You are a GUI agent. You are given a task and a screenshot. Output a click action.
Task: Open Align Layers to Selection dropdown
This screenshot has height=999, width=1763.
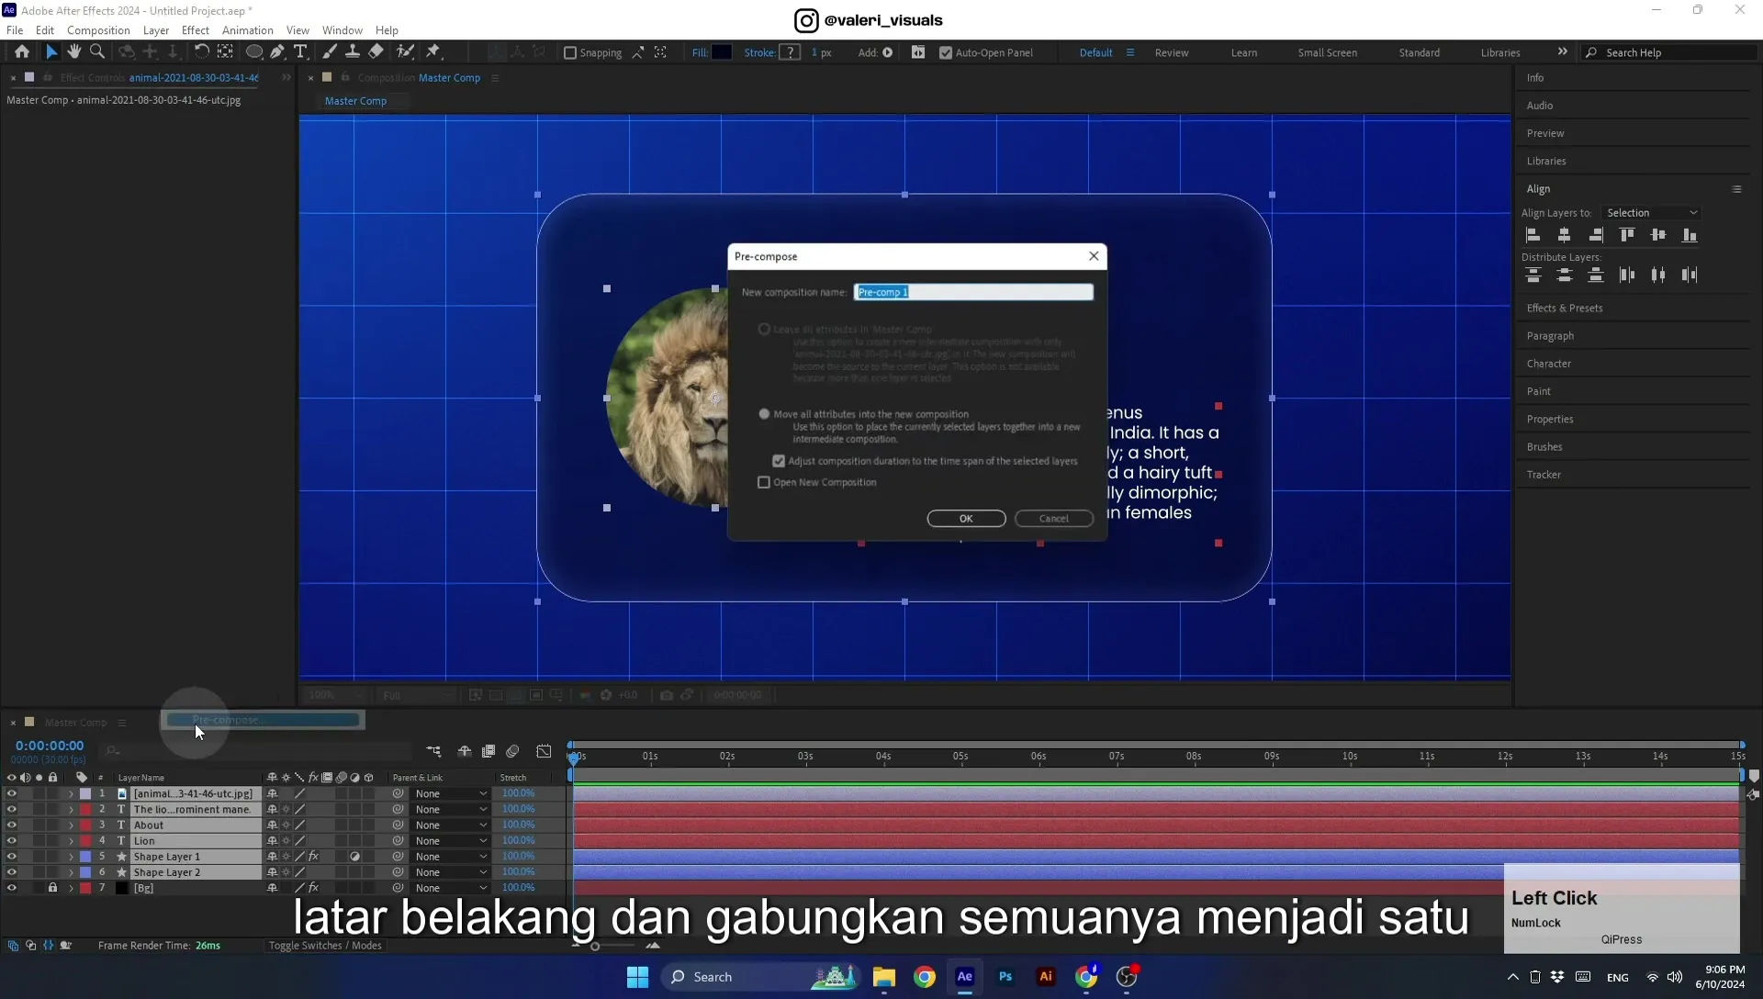(1651, 213)
